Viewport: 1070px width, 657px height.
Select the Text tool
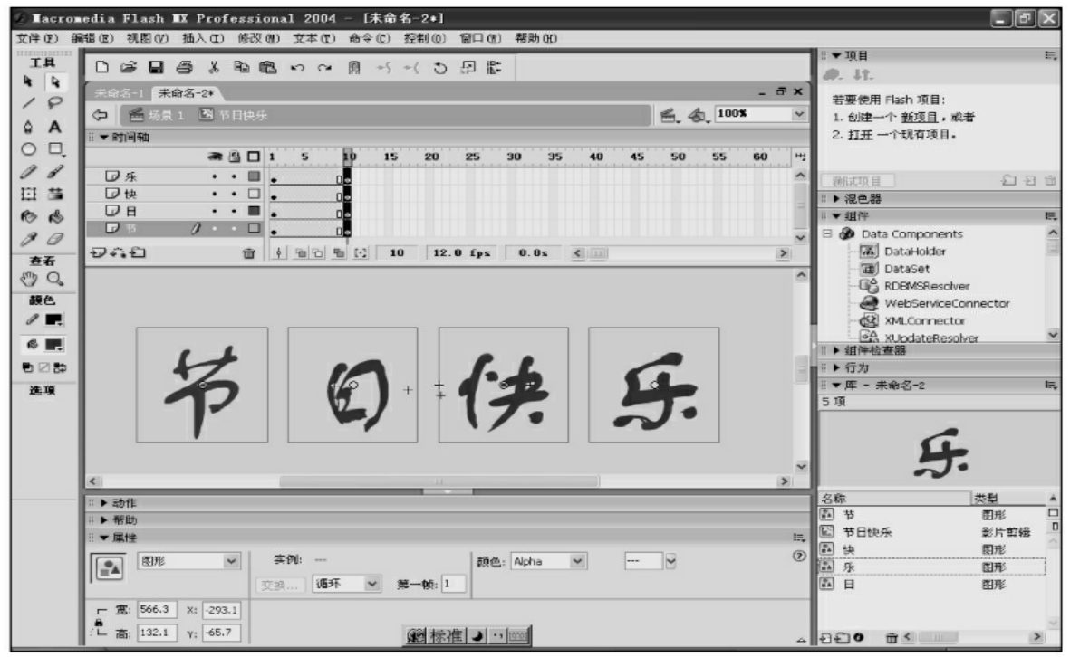click(x=54, y=127)
